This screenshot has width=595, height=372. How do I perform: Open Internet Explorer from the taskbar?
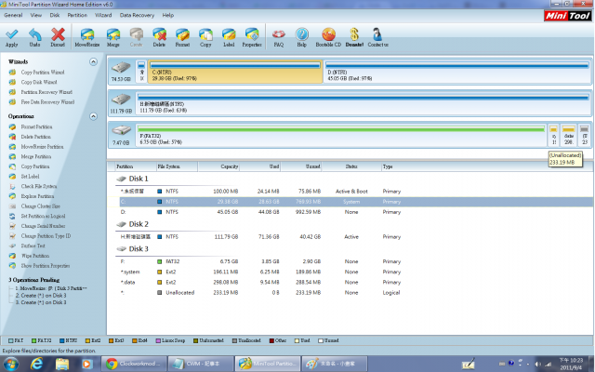point(37,364)
